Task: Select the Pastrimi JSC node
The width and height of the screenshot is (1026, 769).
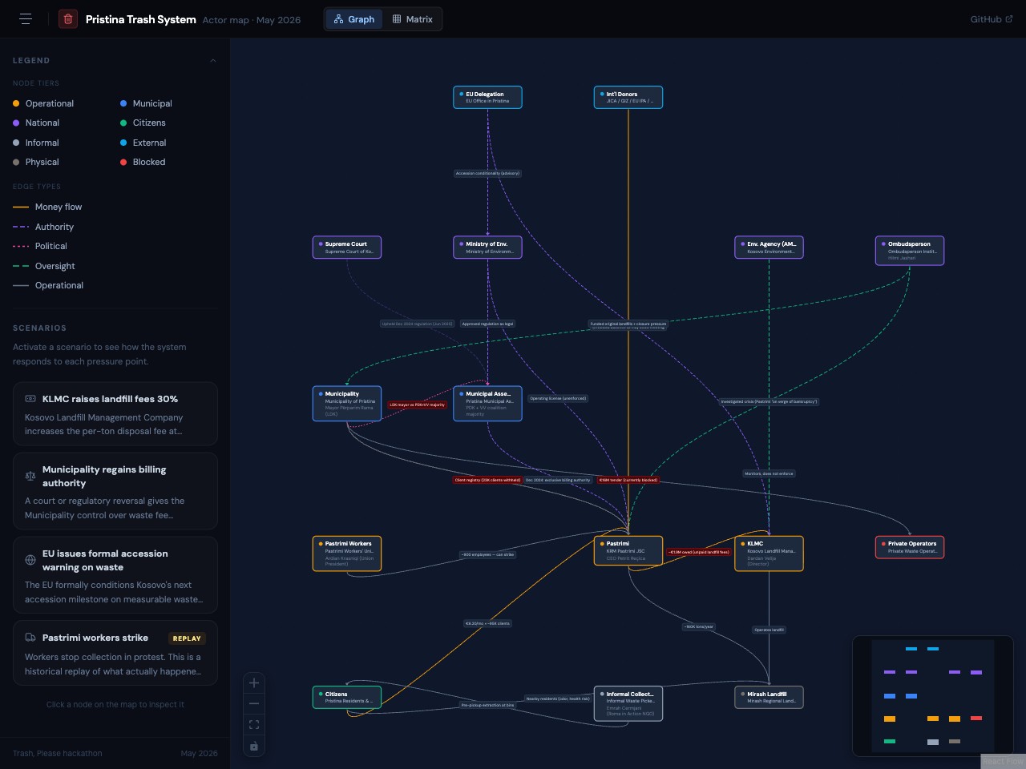Action: pos(628,550)
